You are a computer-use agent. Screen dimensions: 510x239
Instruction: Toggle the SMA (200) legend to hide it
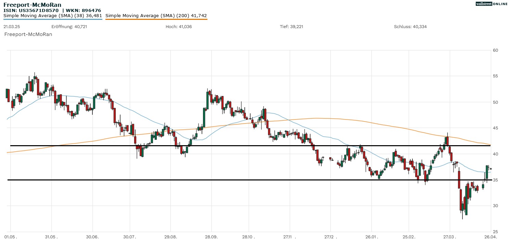(156, 15)
